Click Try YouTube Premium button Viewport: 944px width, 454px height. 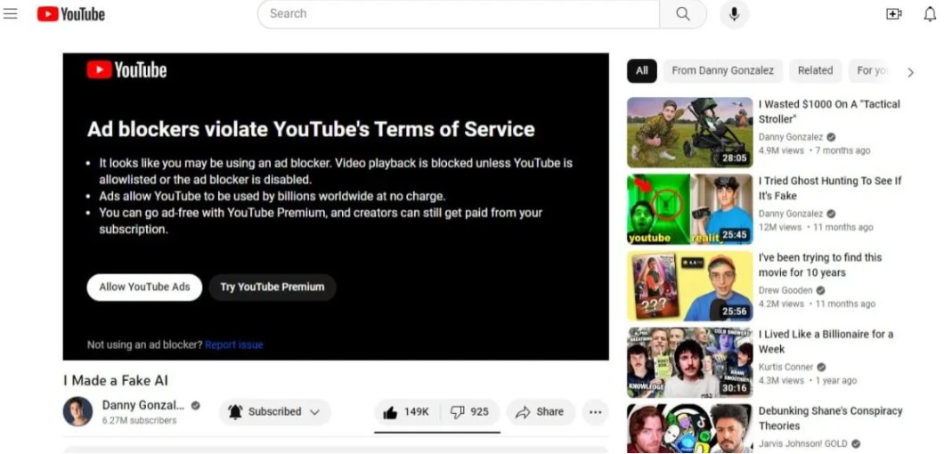click(x=273, y=288)
